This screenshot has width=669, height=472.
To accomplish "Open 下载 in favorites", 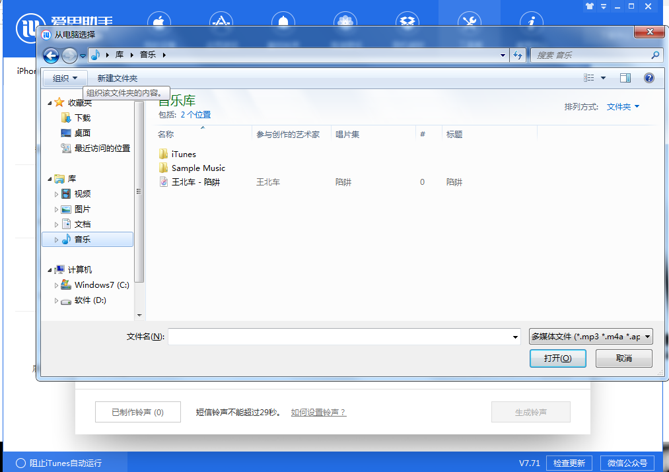I will coord(83,118).
